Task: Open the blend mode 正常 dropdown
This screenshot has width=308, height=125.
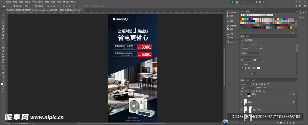Action: pos(247,88)
